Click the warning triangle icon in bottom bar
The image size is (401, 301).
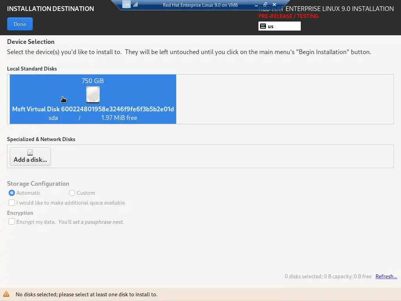tap(6, 294)
